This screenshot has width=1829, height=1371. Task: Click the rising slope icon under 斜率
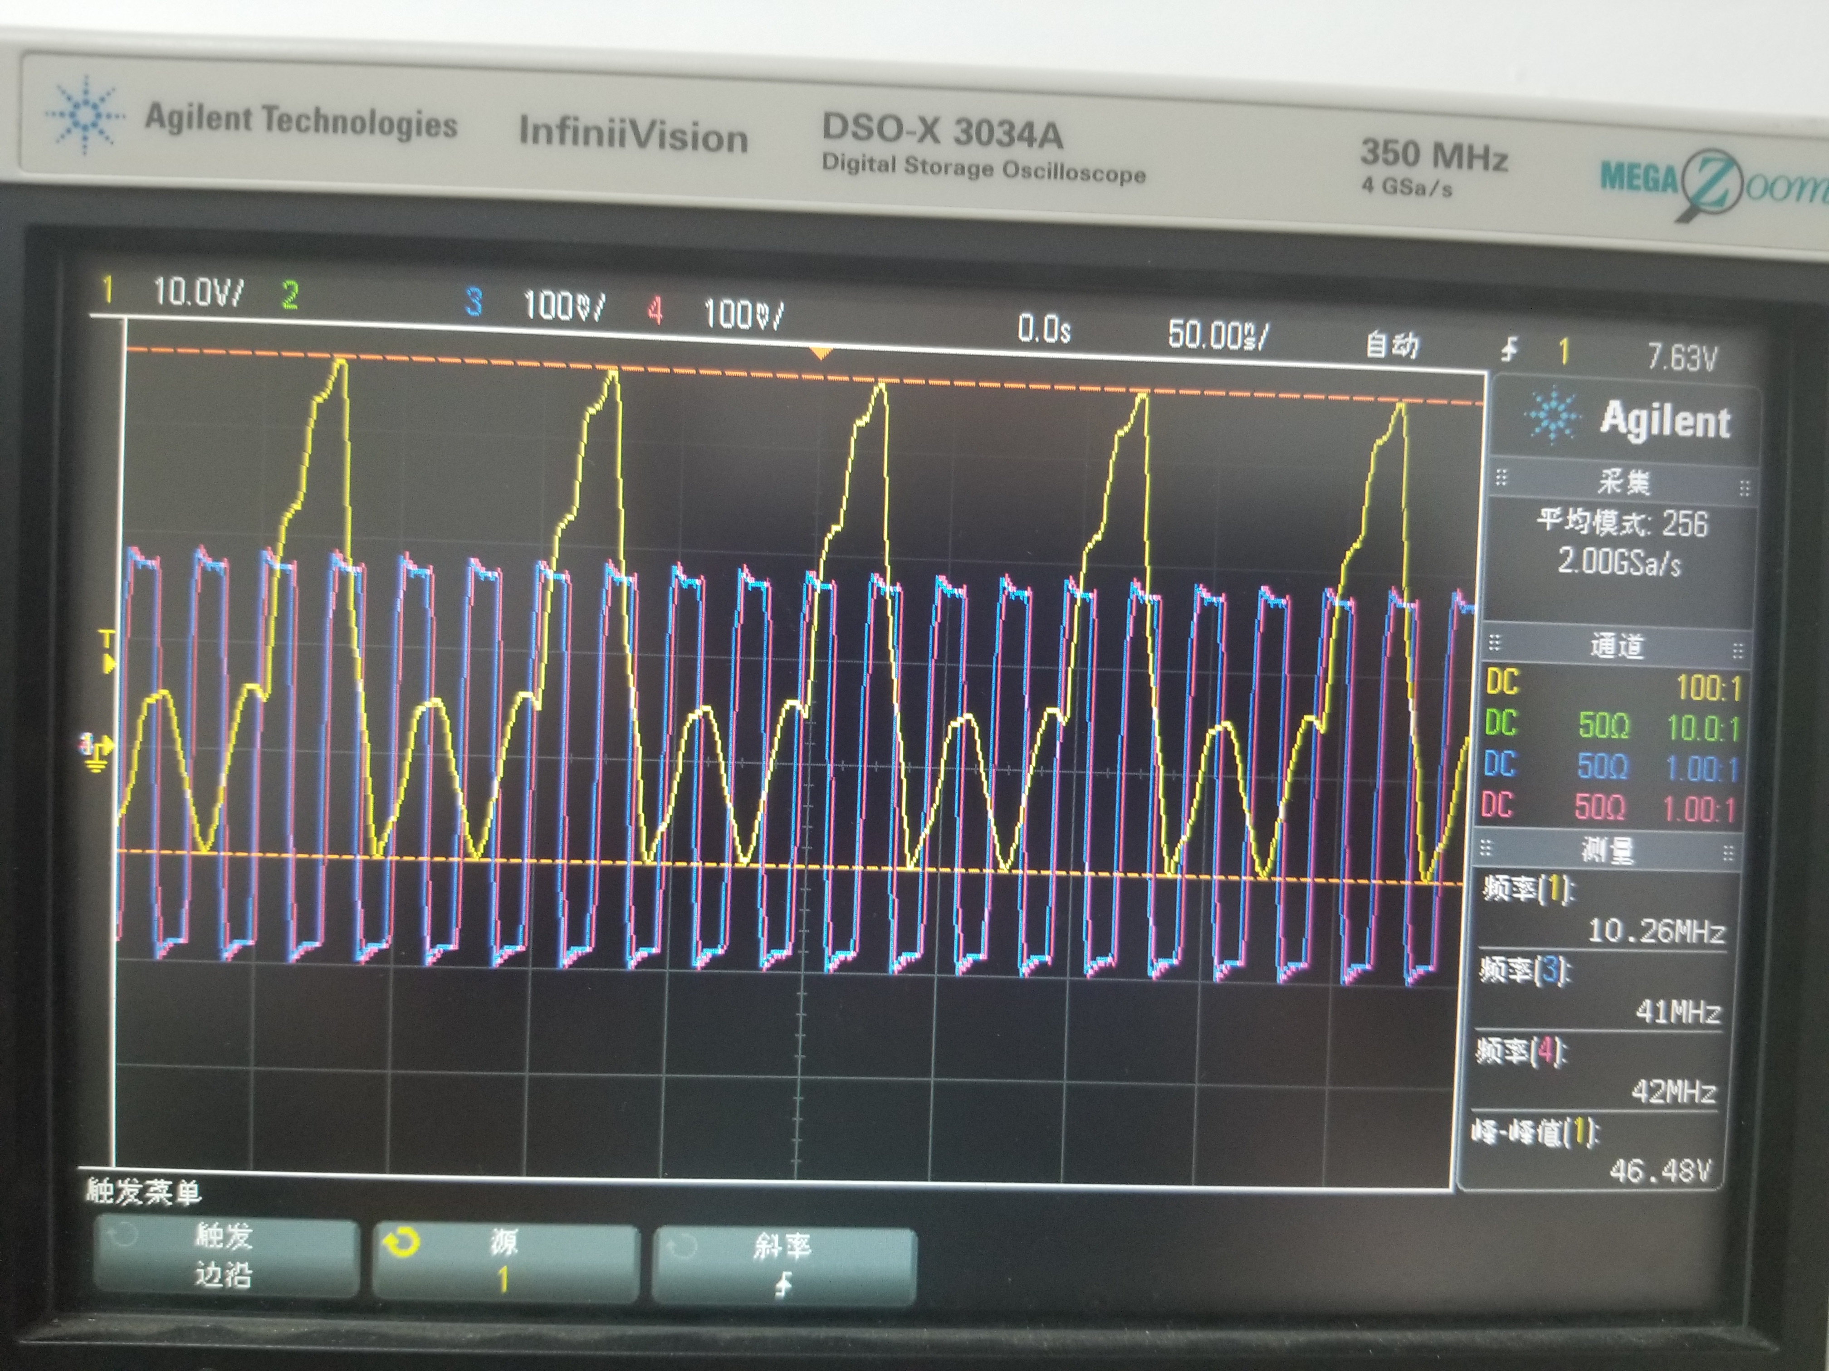click(x=783, y=1285)
